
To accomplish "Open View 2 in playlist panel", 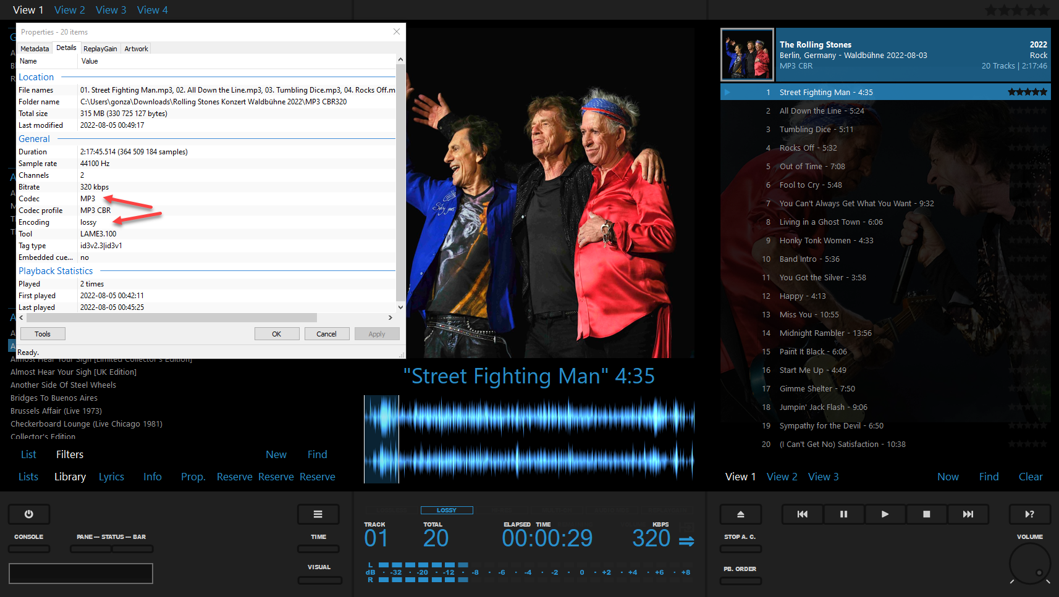I will coord(782,477).
